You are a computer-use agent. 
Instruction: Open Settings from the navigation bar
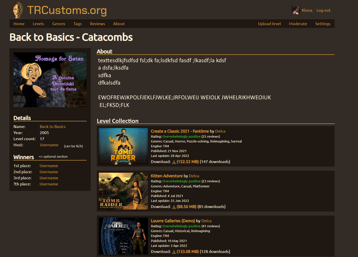pos(323,24)
